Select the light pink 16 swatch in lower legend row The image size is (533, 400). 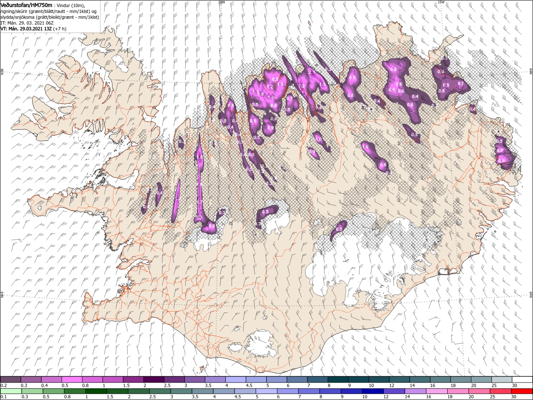pos(436,391)
